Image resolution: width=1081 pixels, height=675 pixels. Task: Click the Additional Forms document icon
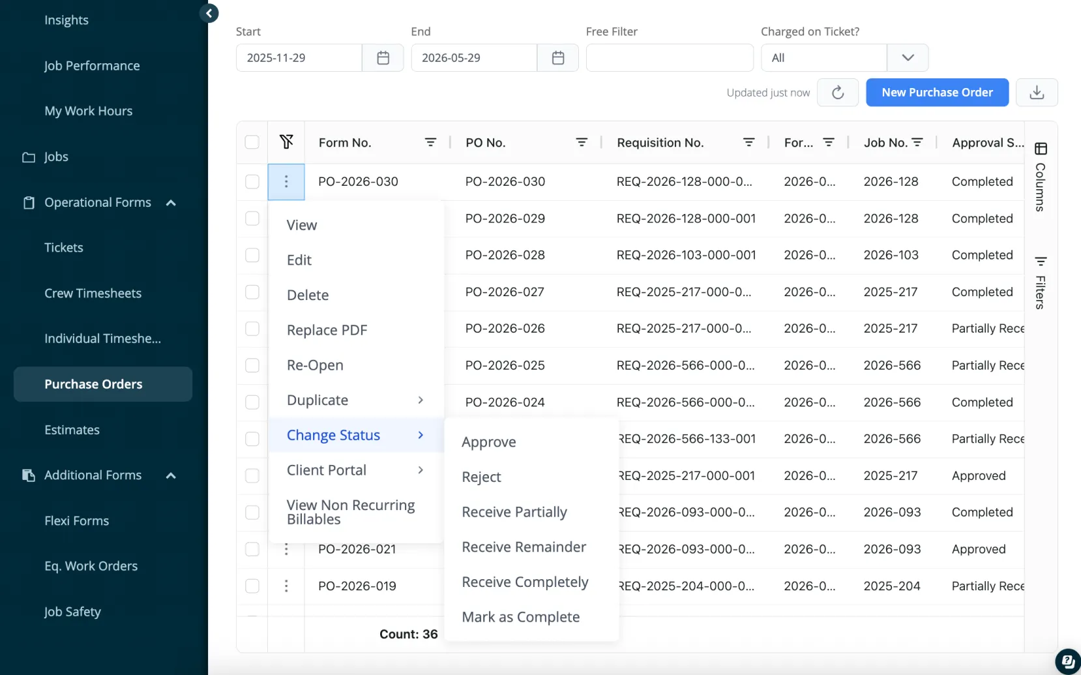point(29,475)
